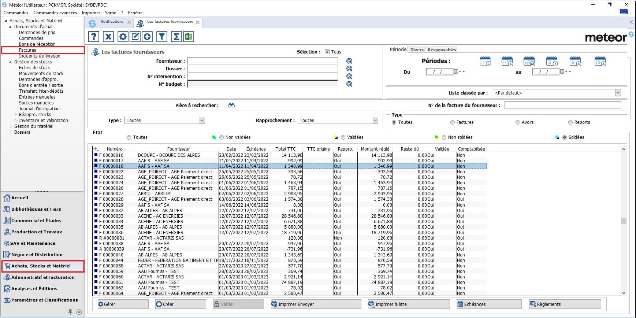Image resolution: width=636 pixels, height=318 pixels.
Task: Select the monthly (M) period calendar icon
Action: pos(529,62)
